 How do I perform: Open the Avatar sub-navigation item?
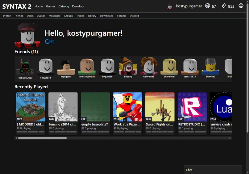click(x=41, y=16)
